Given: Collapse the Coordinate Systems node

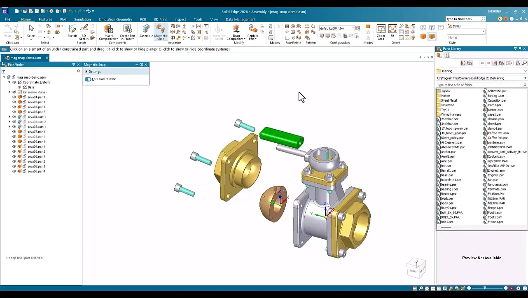Looking at the screenshot, I should [9, 82].
